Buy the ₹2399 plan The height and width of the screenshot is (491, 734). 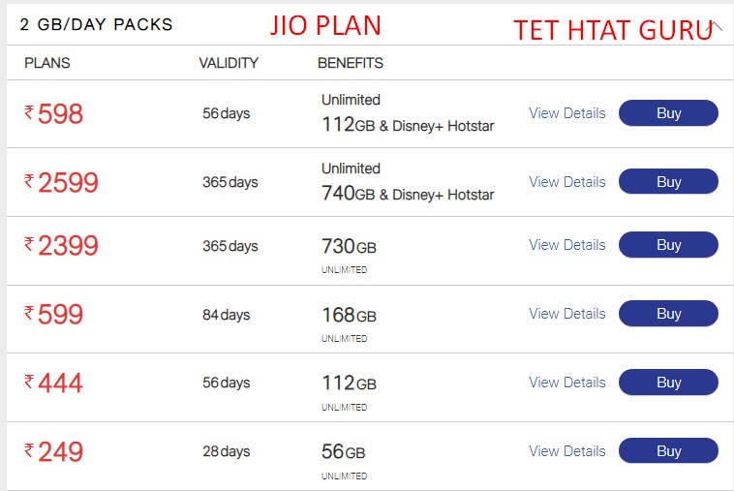(668, 244)
